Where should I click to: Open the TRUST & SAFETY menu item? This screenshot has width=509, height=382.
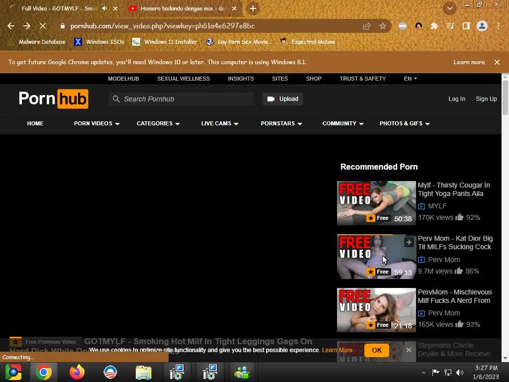click(362, 79)
